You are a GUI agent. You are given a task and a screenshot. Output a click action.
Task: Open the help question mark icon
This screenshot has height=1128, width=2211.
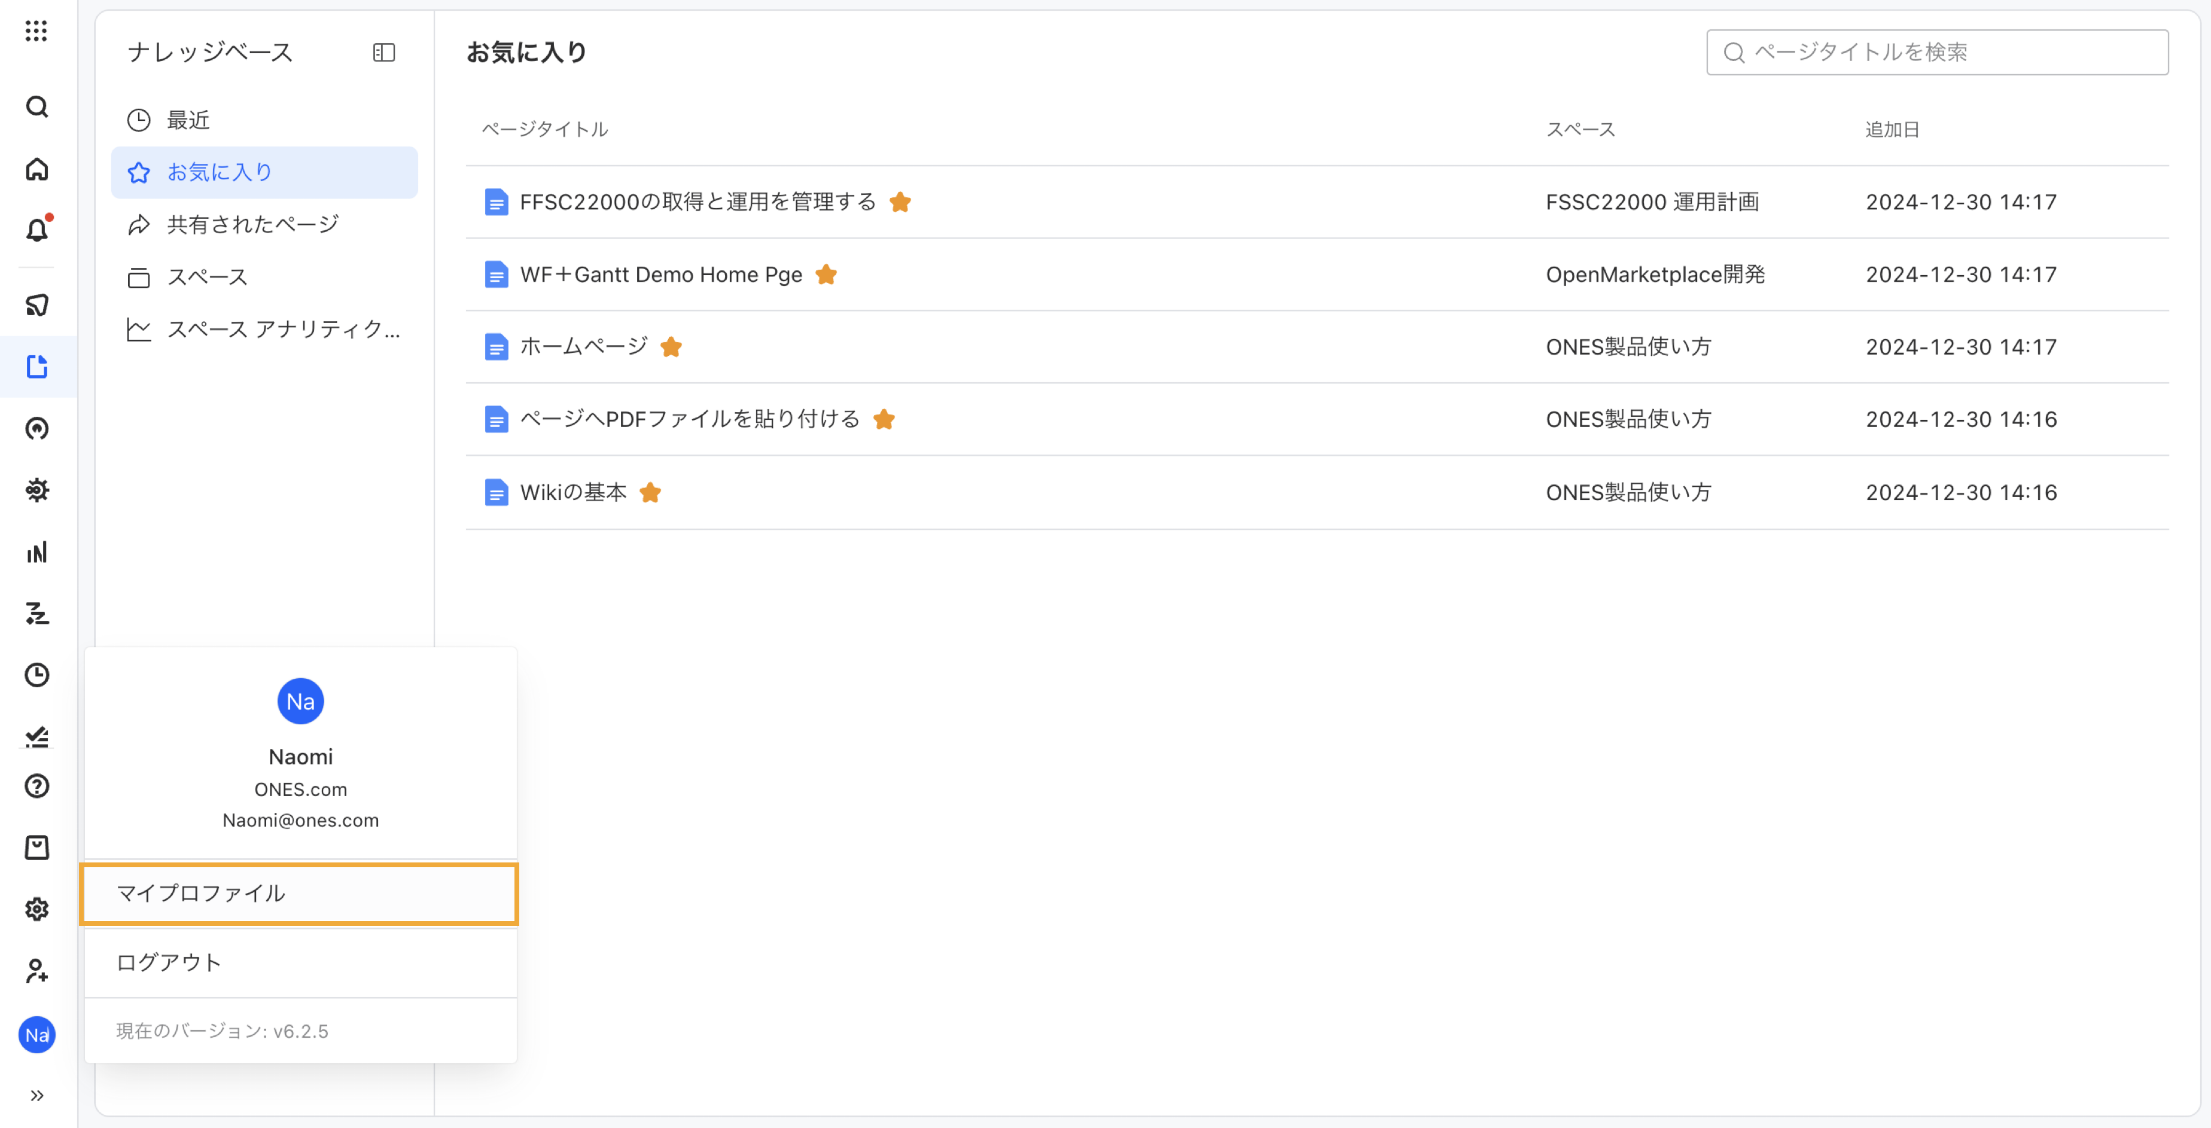click(36, 785)
